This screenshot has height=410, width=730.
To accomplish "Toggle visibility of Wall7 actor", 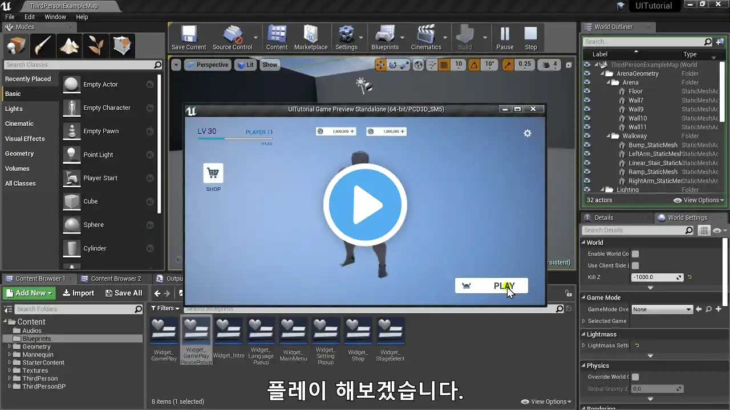I will pos(587,100).
